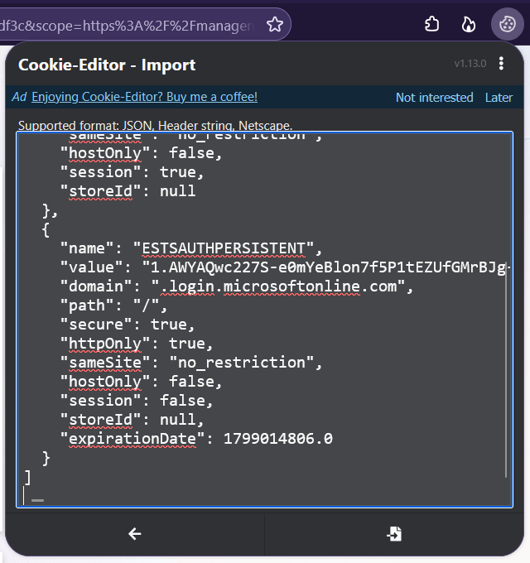Click the "storeId": null, line with comma

[x=132, y=420]
